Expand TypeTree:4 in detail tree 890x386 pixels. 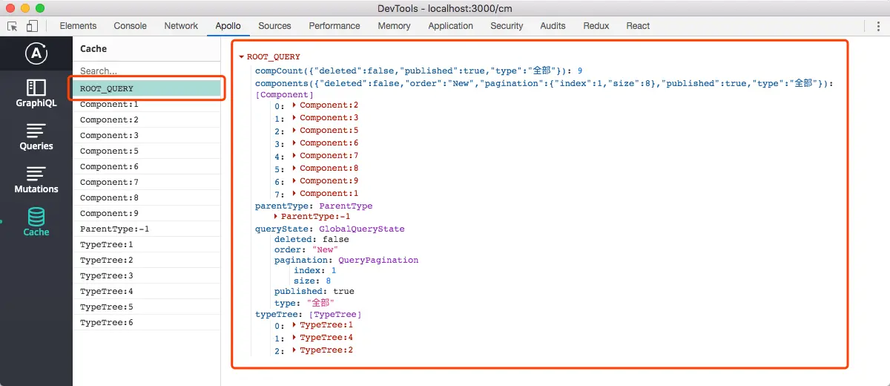(295, 338)
